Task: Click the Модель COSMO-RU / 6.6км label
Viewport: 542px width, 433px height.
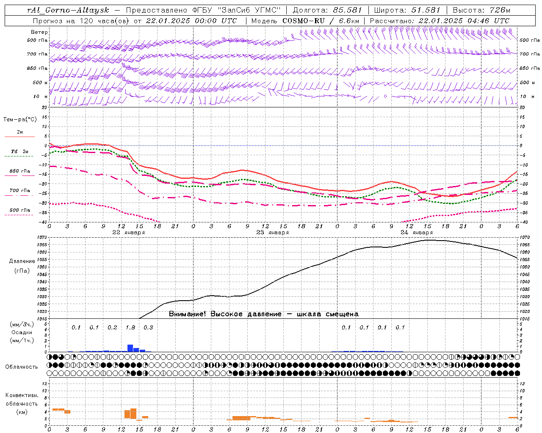Action: [x=305, y=21]
